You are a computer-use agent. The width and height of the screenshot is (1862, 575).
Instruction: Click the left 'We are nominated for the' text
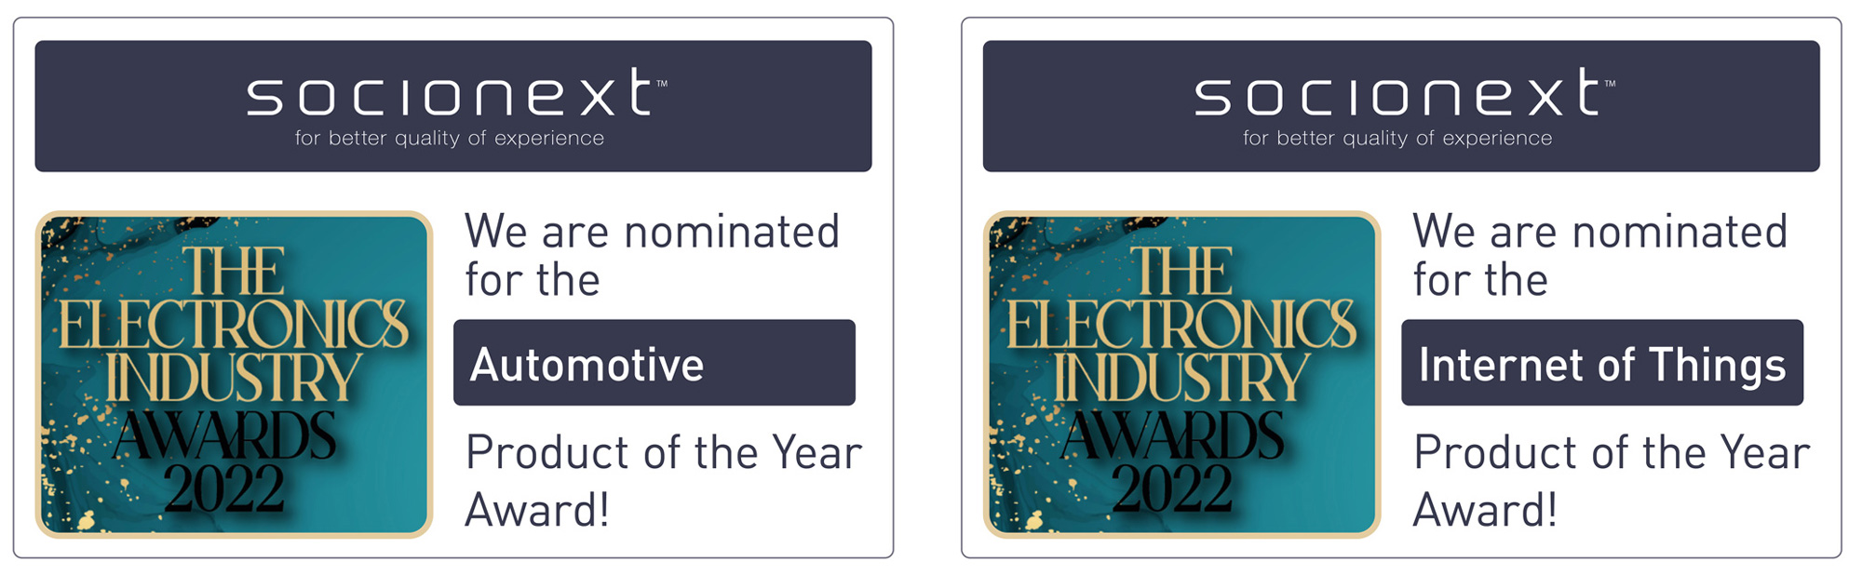653,255
